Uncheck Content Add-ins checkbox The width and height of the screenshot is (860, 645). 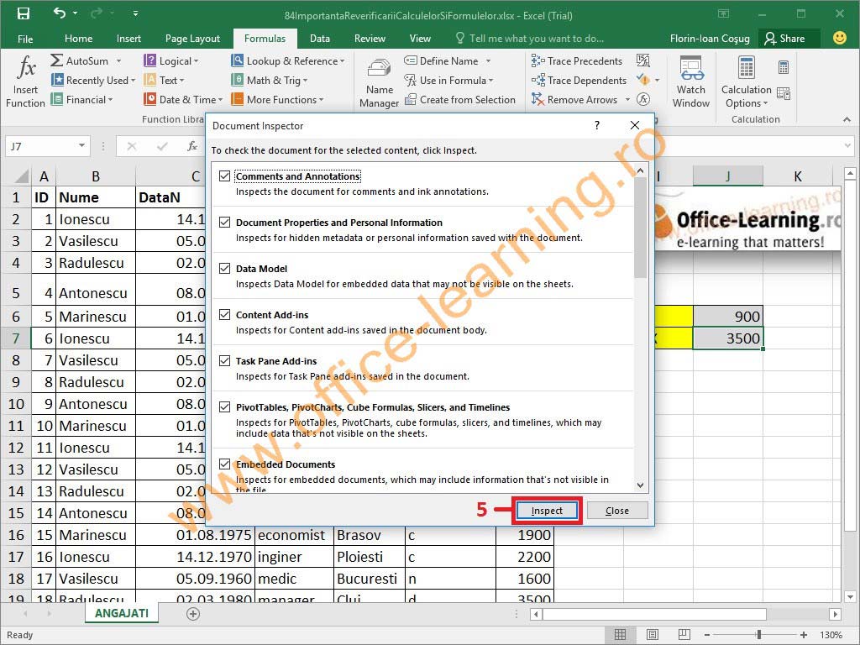tap(224, 314)
